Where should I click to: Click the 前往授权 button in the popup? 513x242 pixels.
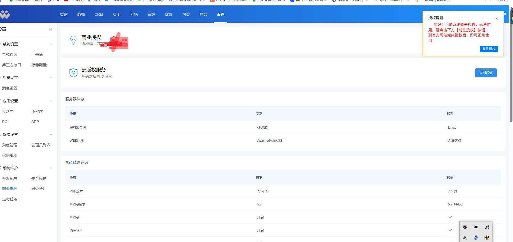pos(489,49)
